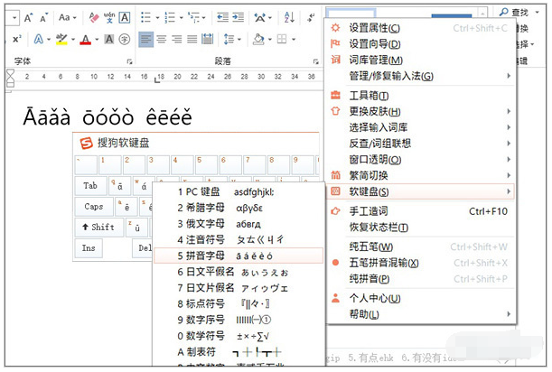552x372 pixels.
Task: Click the increase font size icon
Action: pyautogui.click(x=26, y=17)
